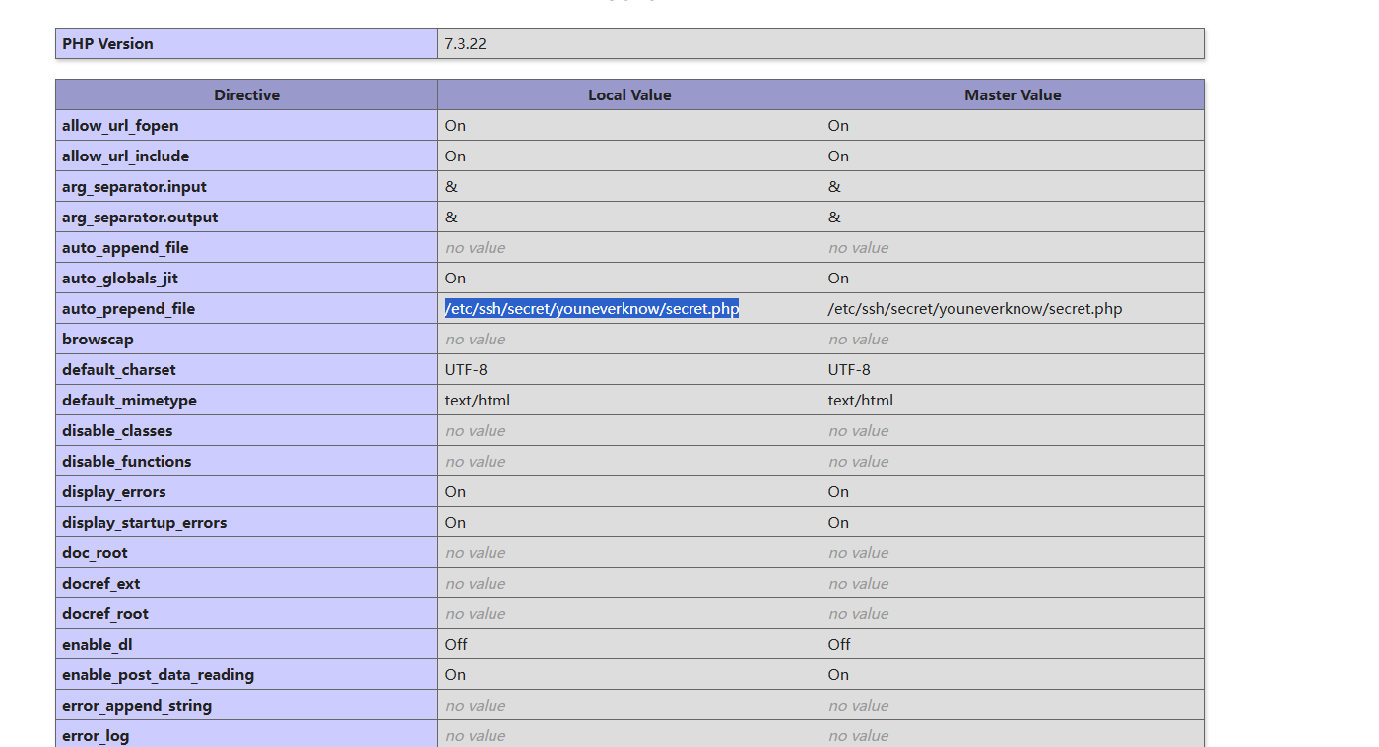Click the PHP Version value 7.3.22
The width and height of the screenshot is (1379, 747).
tap(465, 44)
